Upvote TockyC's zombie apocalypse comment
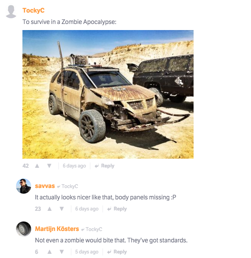 pos(37,166)
